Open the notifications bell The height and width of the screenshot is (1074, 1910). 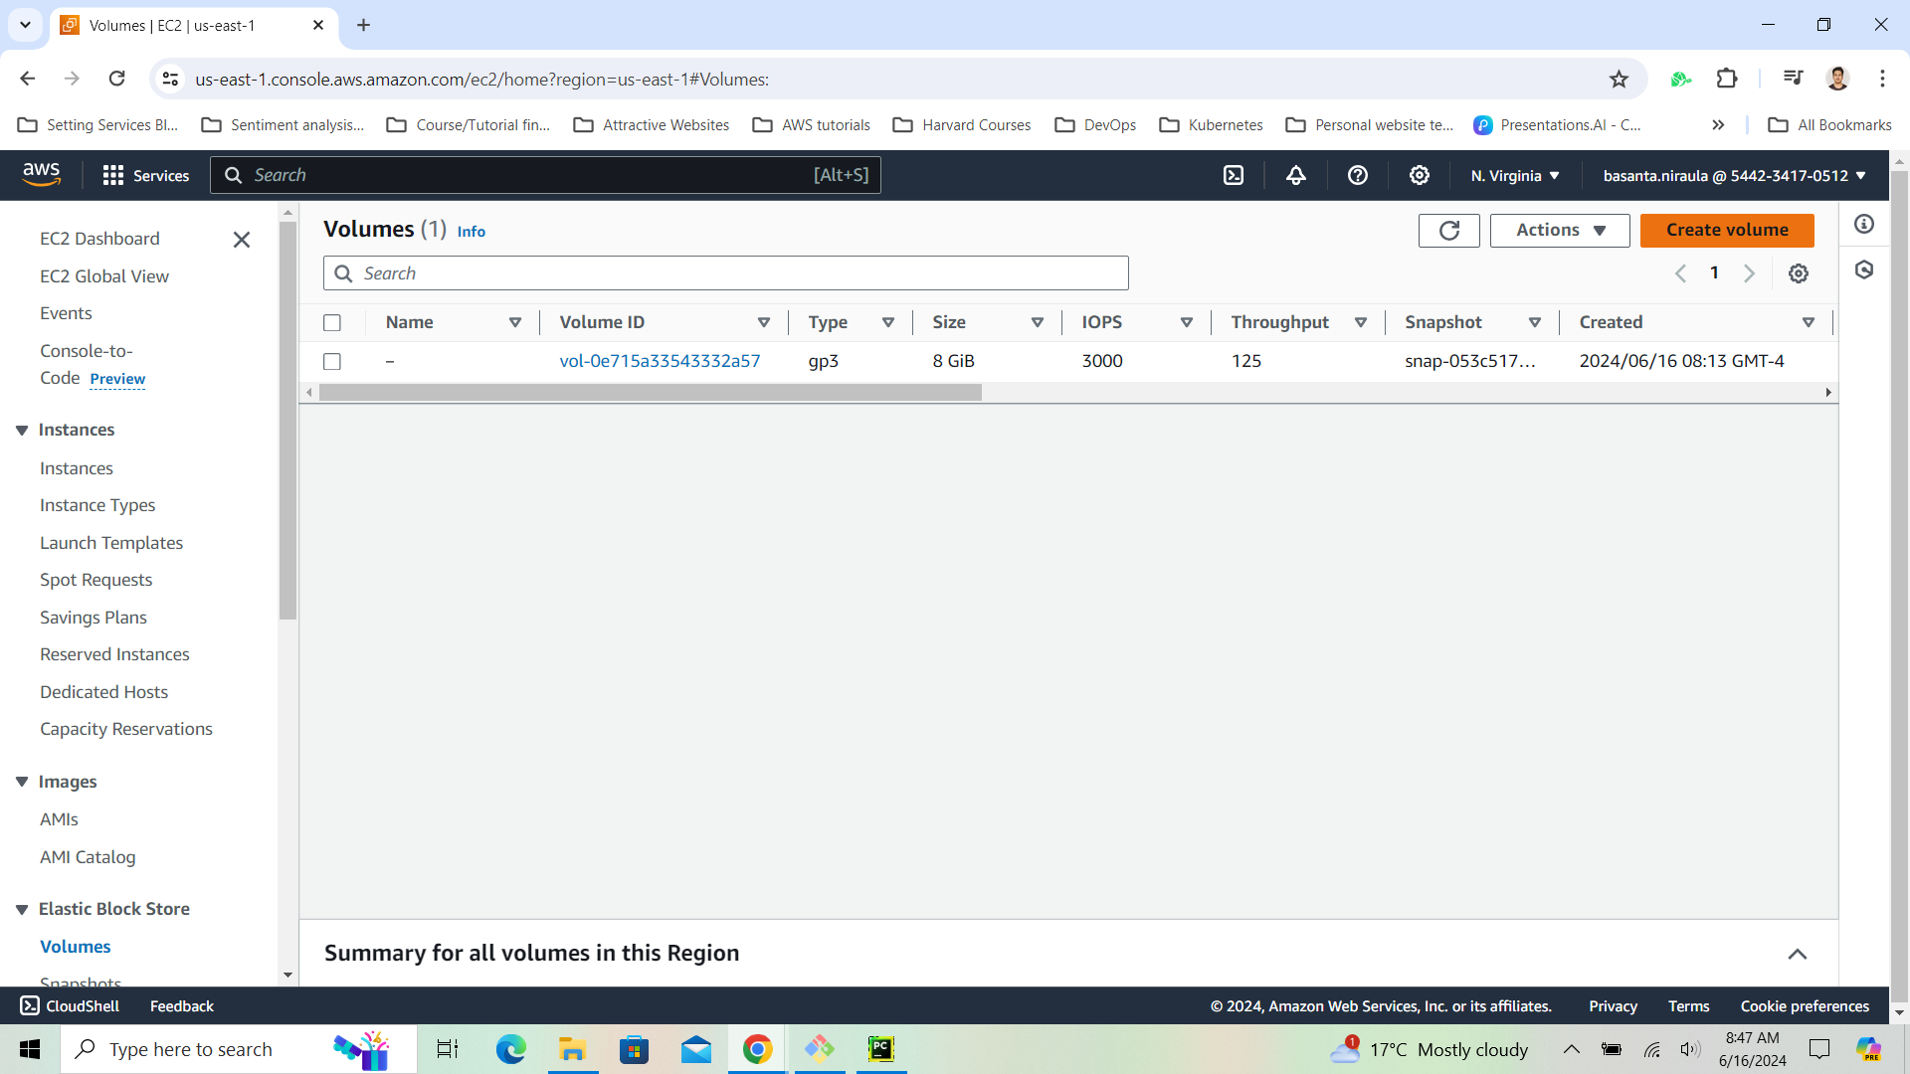pyautogui.click(x=1295, y=175)
